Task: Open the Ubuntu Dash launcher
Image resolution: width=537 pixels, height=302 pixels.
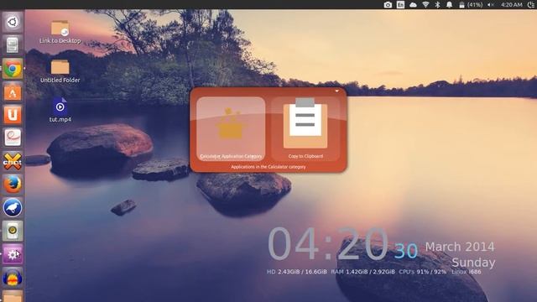Action: (13, 23)
